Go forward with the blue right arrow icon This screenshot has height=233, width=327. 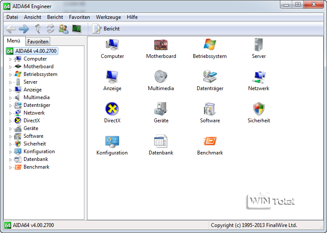click(x=24, y=29)
